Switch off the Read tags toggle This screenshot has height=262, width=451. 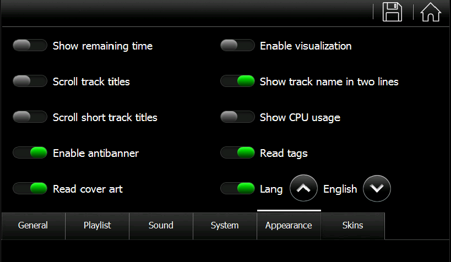237,152
